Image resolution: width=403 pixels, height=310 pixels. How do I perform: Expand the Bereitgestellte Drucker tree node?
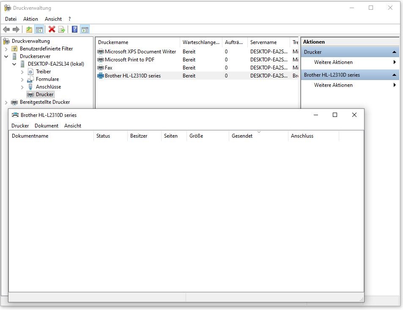click(x=6, y=102)
